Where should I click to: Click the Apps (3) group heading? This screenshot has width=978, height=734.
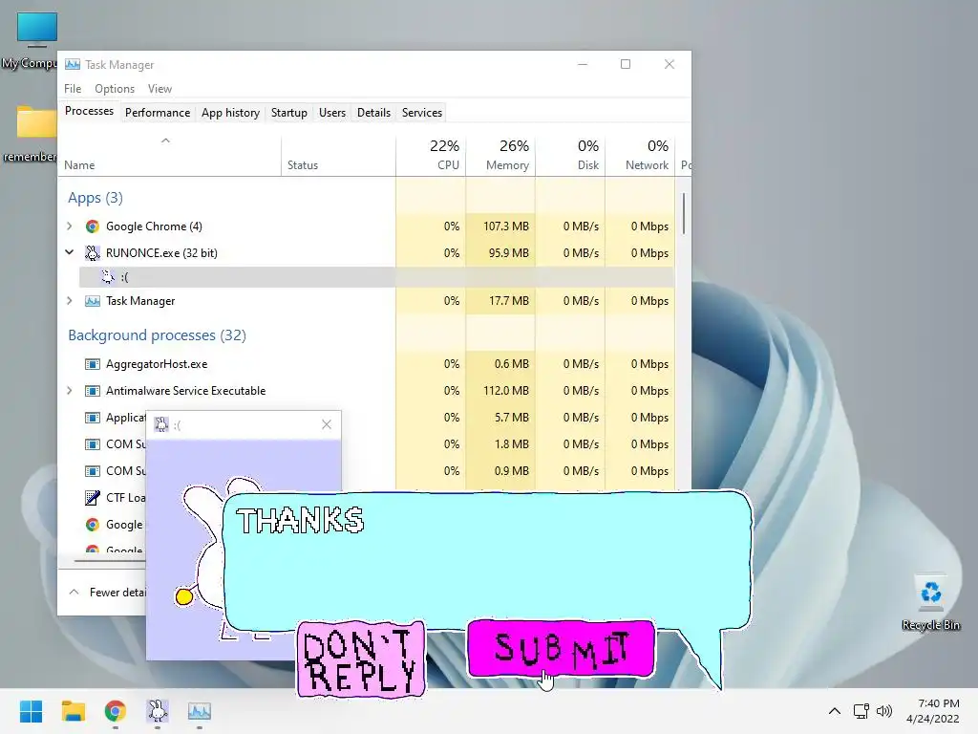96,198
